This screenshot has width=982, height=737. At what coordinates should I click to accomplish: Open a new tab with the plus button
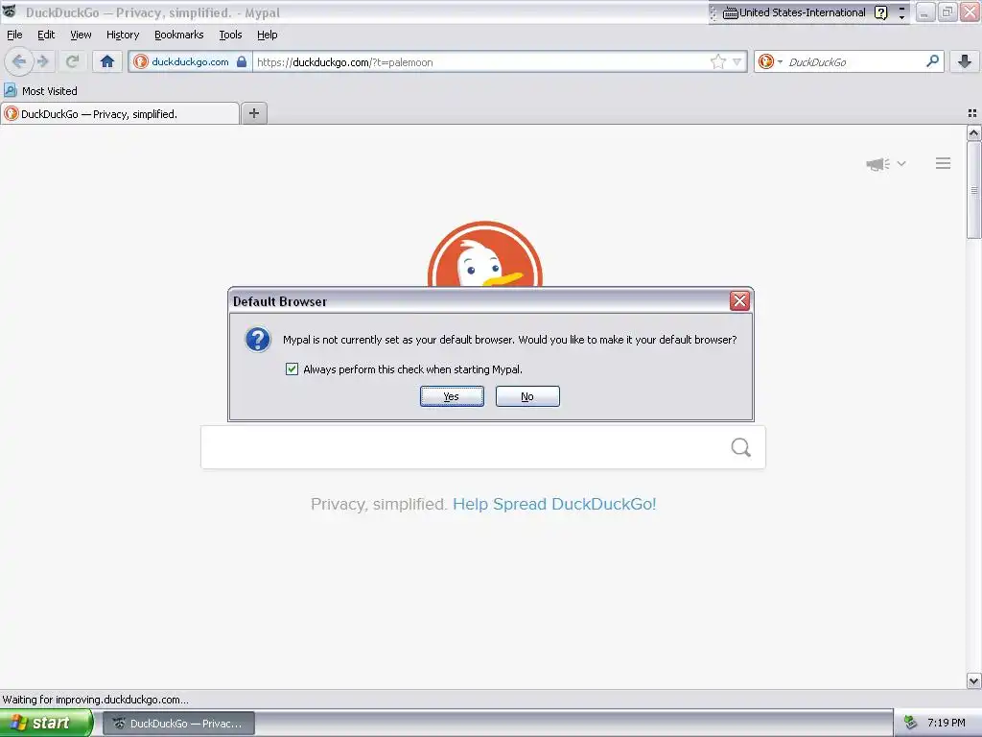tap(253, 113)
